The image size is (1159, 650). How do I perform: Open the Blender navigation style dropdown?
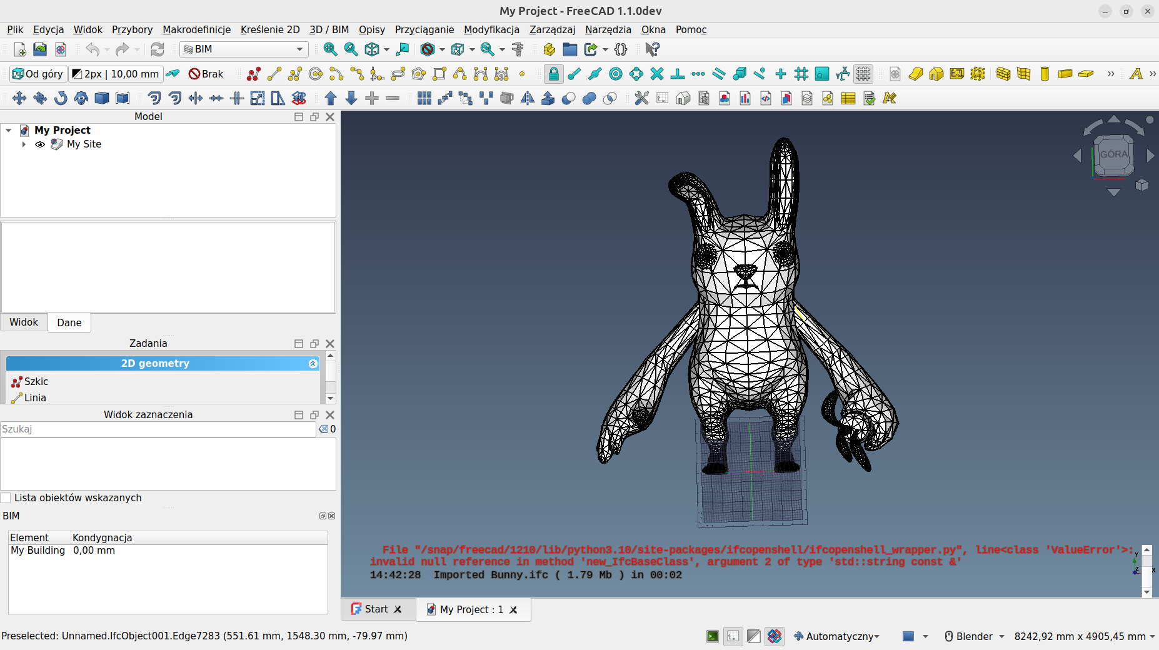coord(975,636)
